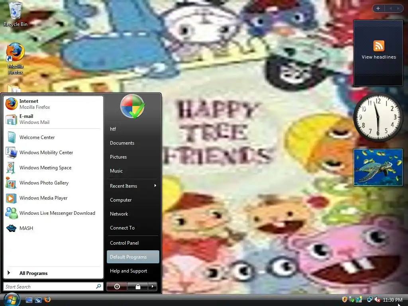Click the 11:30 PM taskbar clock
This screenshot has height=306, width=408.
(392, 300)
